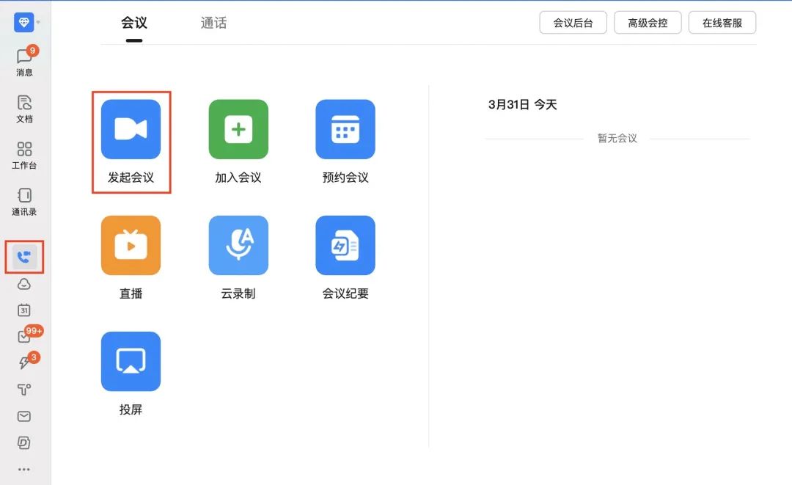Viewport: 792px width, 485px height.
Task: Switch to the 会议 tab
Action: (x=134, y=23)
